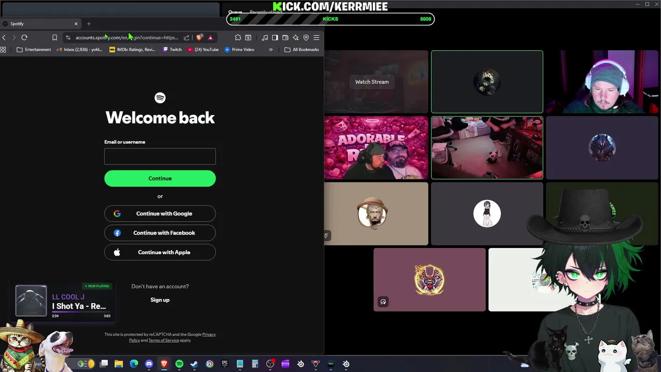Open the media control music note icon
This screenshot has height=372, width=661.
[x=264, y=37]
